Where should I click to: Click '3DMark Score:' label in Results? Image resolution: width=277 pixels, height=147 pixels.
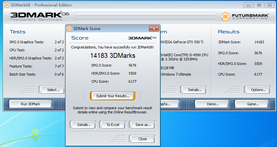(x=229, y=42)
